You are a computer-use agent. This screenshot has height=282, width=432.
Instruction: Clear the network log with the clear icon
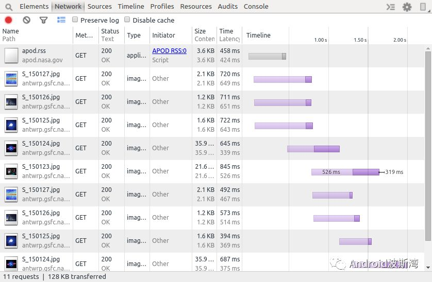coord(26,20)
